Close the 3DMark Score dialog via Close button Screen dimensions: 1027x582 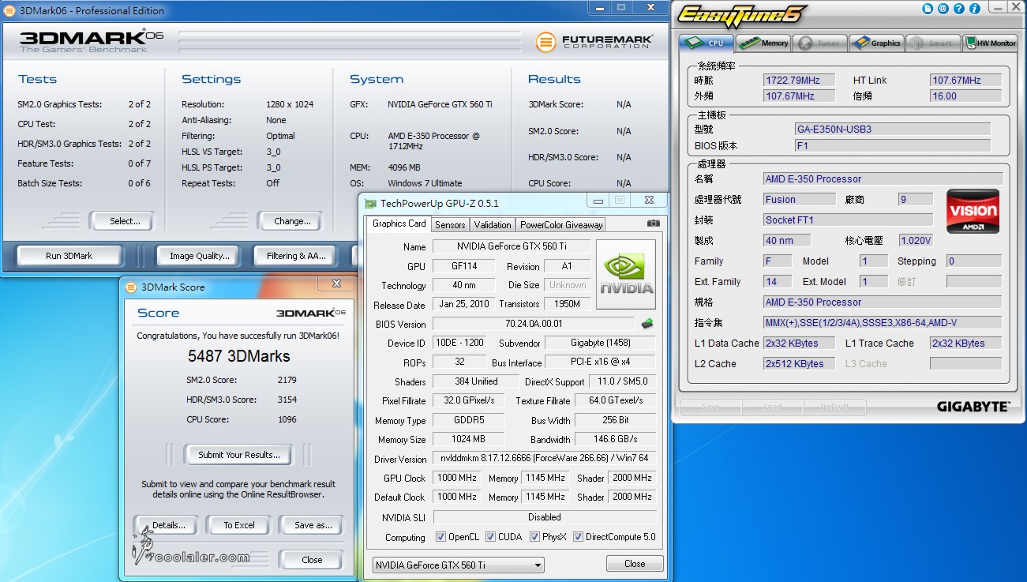tap(312, 560)
